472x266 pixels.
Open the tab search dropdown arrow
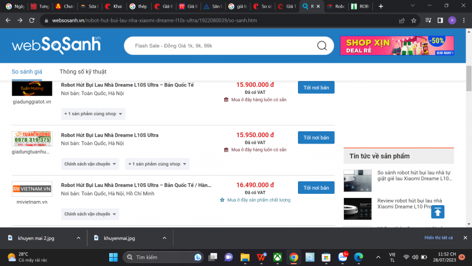pos(412,6)
